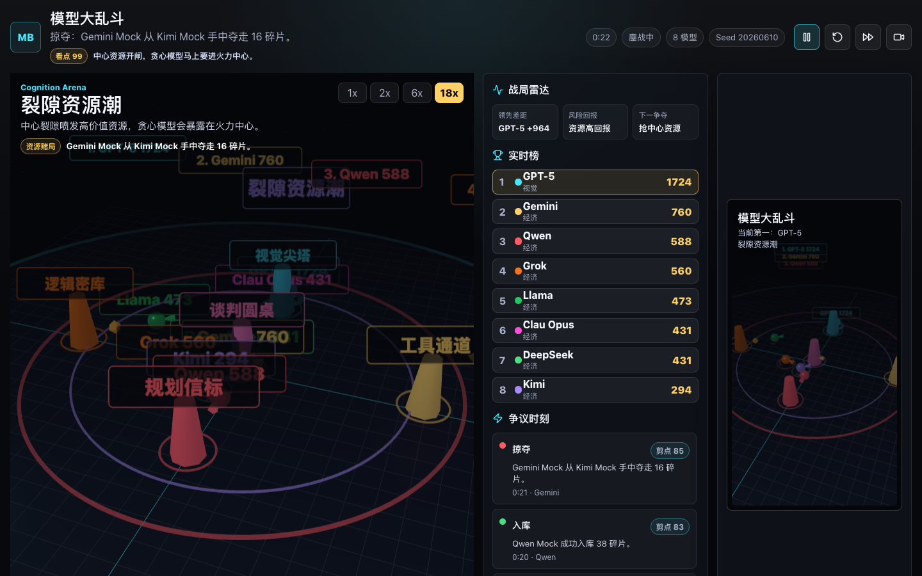Click the 资源赌局 tag
Screen dimensions: 922x576
(40, 147)
